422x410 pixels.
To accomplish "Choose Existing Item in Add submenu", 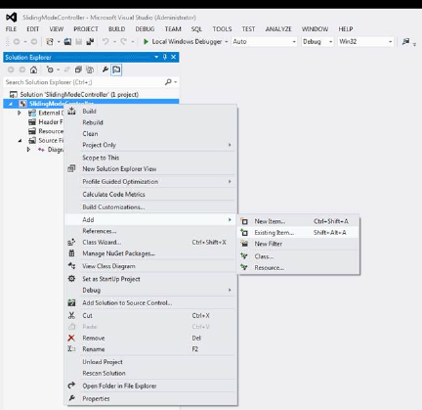I will coord(274,233).
